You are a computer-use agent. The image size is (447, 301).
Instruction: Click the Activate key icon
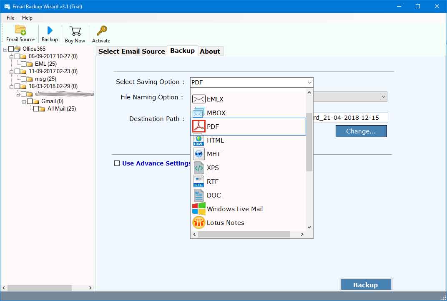(101, 31)
